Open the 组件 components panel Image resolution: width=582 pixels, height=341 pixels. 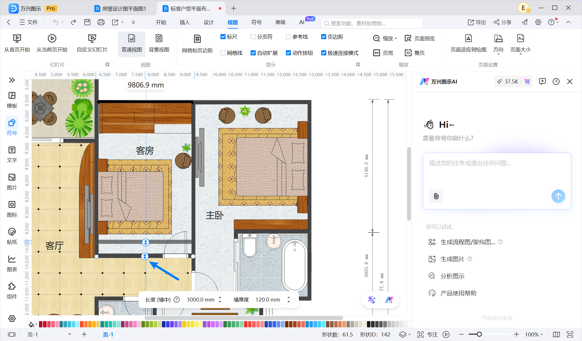coord(12,291)
